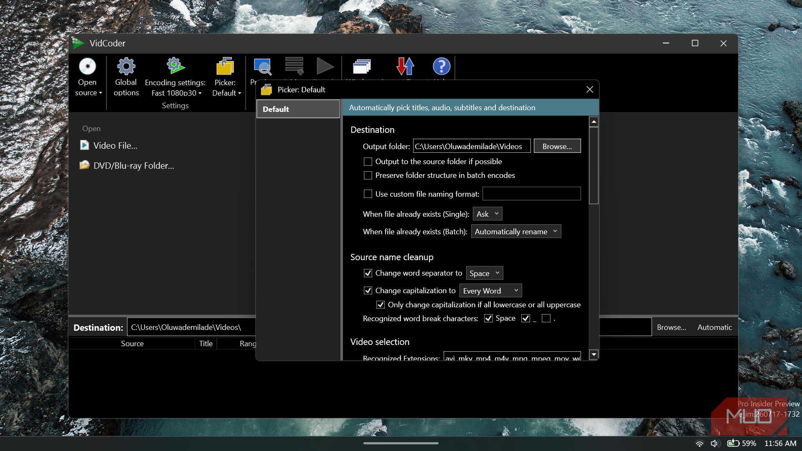Open the Ask single file exists dropdown
Viewport: 802px width, 451px height.
click(x=487, y=214)
